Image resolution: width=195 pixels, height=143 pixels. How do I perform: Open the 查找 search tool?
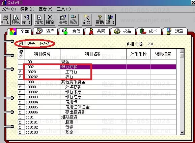pyautogui.click(x=63, y=19)
